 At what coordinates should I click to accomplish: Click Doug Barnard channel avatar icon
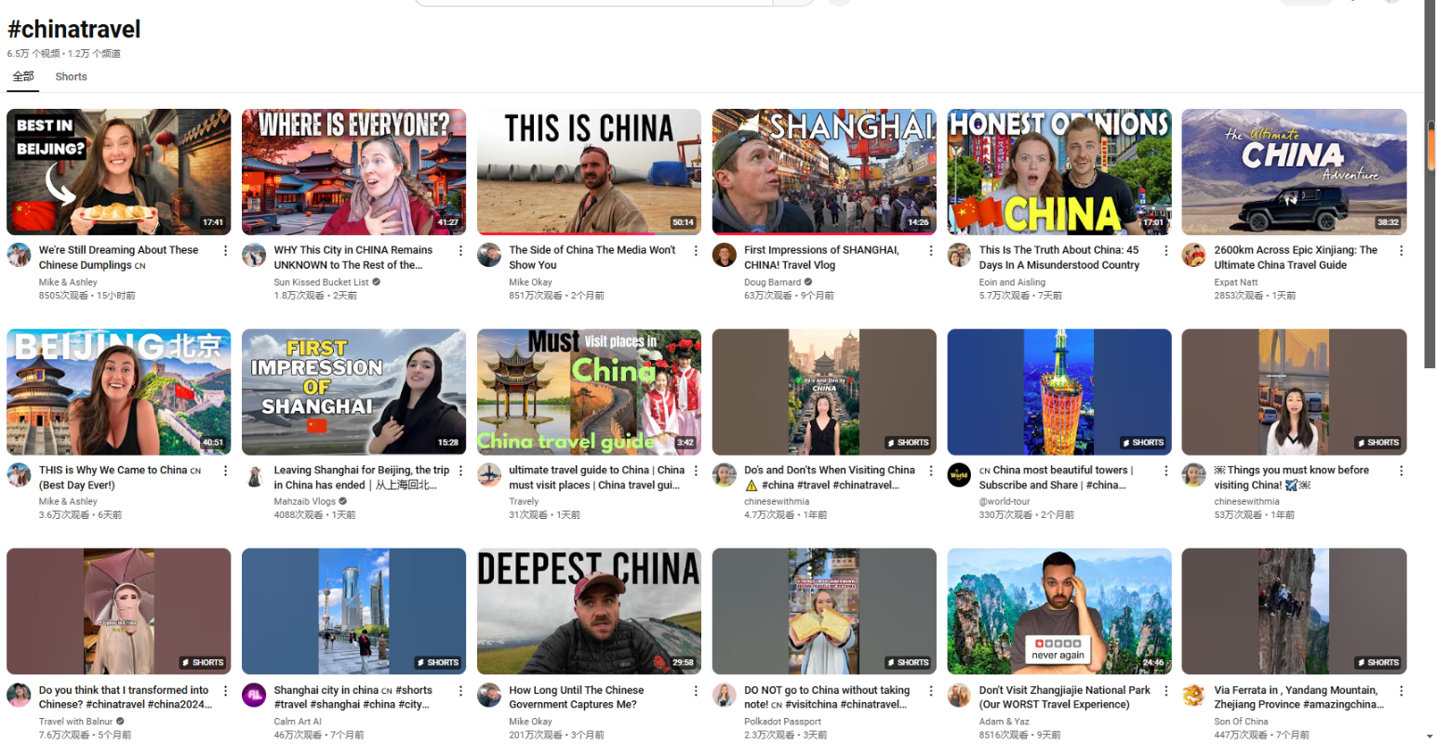(x=725, y=256)
